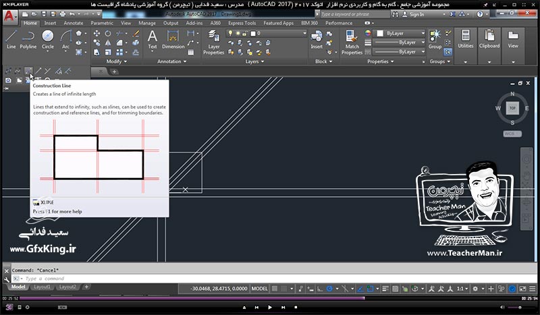Click the MODEL space button in status bar
Screen dimensions: 540x315
[259, 289]
